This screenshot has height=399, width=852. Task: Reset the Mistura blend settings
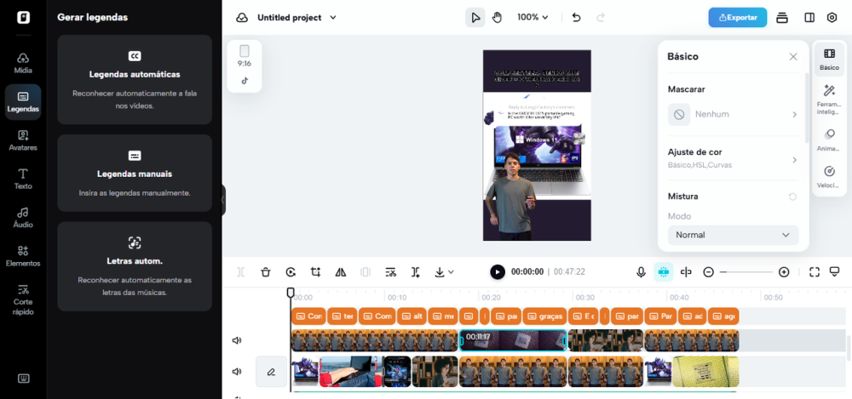792,197
